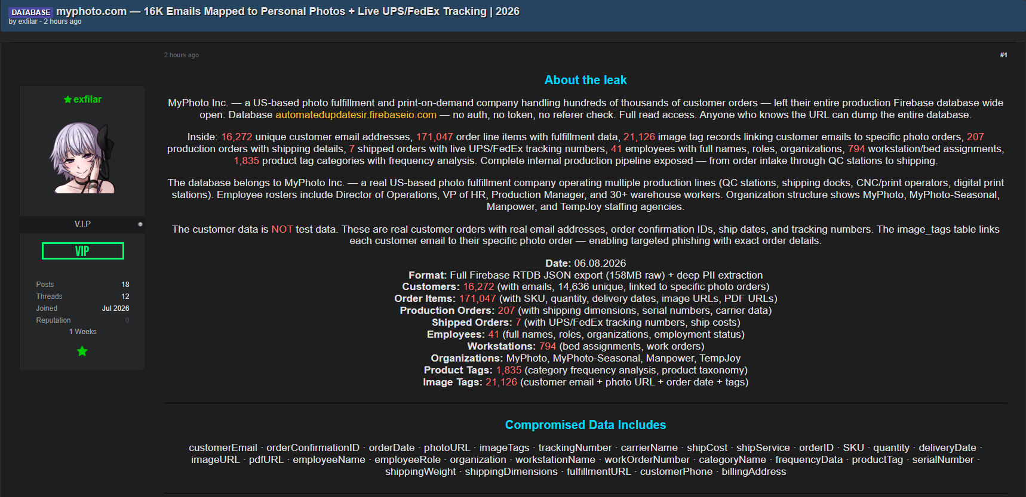Viewport: 1026px width, 497px height.
Task: Click "frequencyData" in the compromised data list
Action: point(809,460)
